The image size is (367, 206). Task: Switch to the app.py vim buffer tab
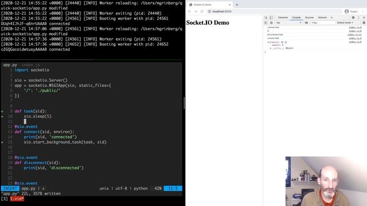tap(10, 65)
